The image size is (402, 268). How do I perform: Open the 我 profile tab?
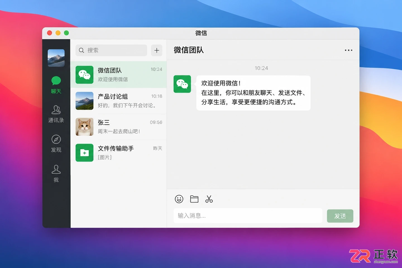pos(56,174)
